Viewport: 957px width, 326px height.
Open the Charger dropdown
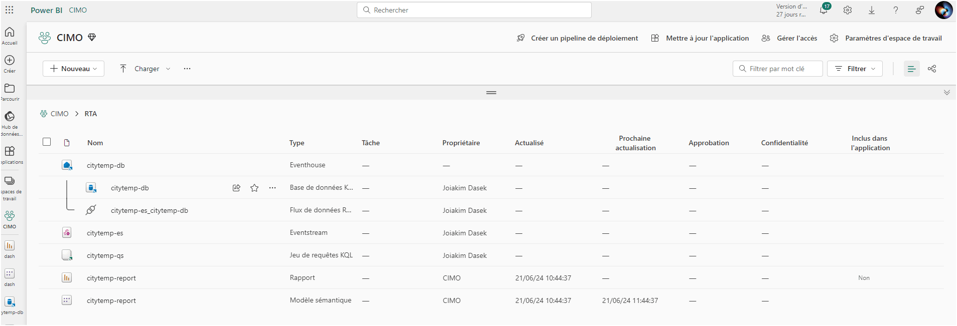point(145,69)
